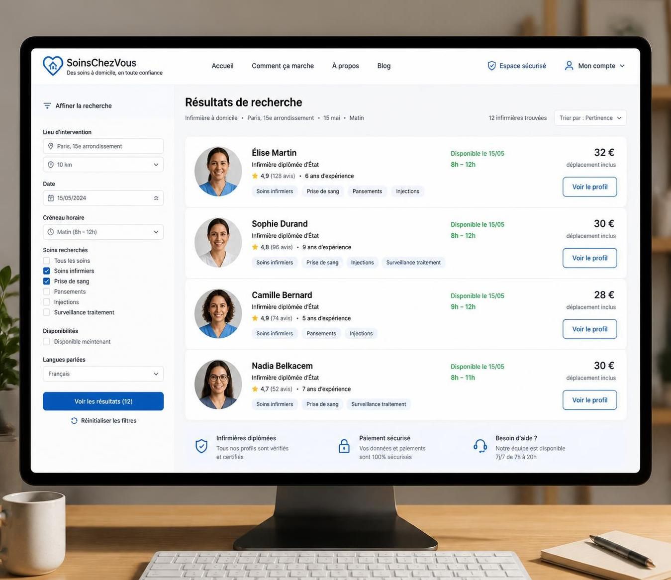Click the star rating icon for Camille Bernard
This screenshot has width=671, height=580.
click(255, 318)
